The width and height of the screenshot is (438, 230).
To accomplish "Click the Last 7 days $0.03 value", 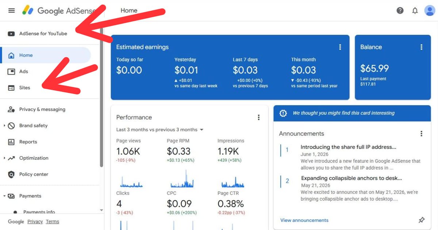I will [245, 70].
